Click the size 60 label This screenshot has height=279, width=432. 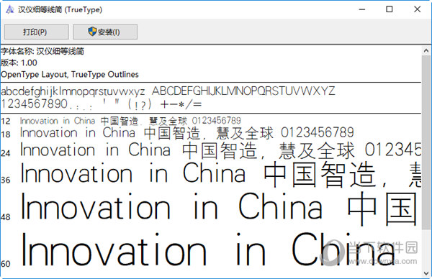point(6,264)
